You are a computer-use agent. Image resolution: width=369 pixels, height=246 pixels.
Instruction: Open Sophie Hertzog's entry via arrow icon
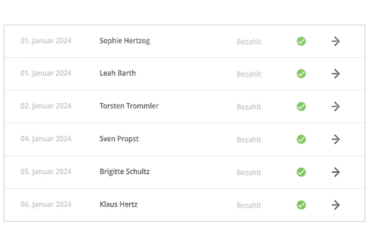[x=335, y=41]
